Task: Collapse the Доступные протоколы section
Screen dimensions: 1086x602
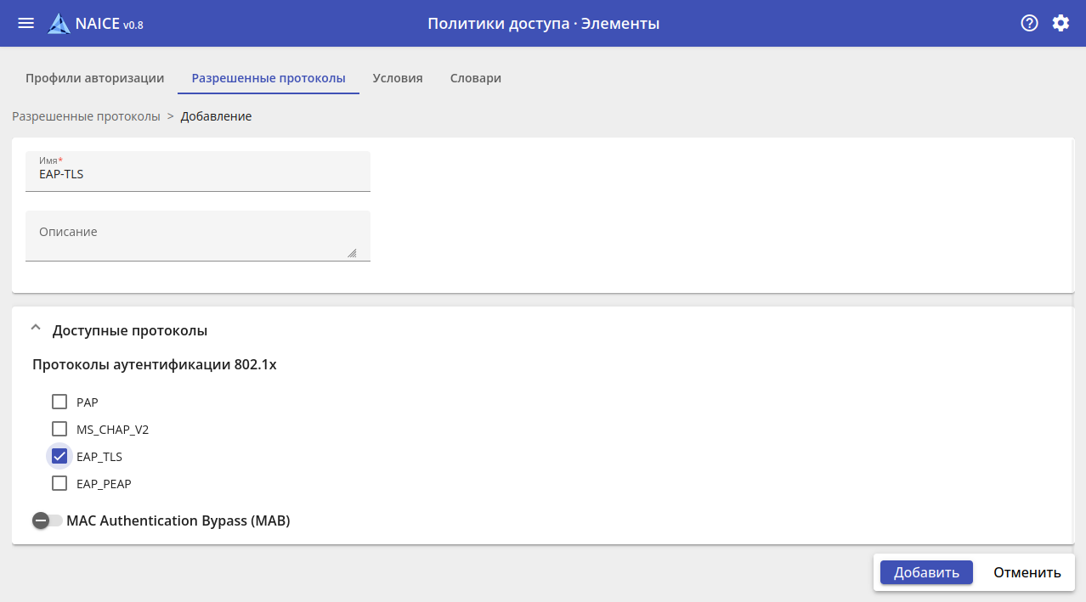Action: [35, 329]
